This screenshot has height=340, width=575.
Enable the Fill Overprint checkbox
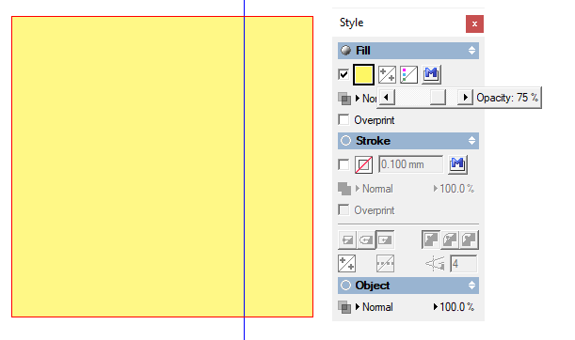click(x=343, y=119)
